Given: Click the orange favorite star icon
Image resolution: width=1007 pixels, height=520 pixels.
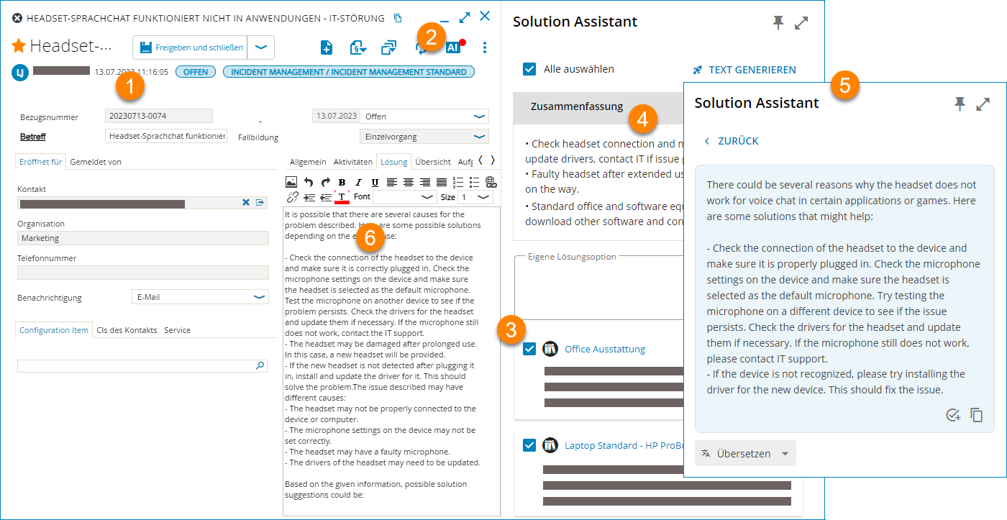Looking at the screenshot, I should point(19,46).
